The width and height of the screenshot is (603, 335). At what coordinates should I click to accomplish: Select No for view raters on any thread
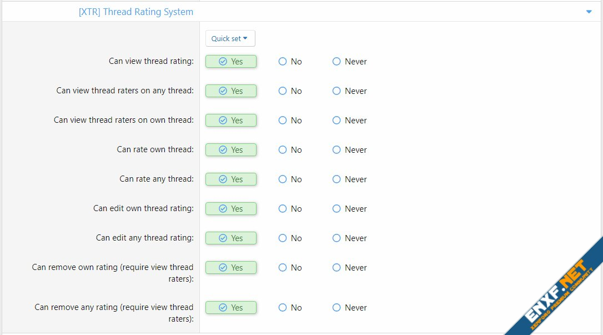coord(290,91)
